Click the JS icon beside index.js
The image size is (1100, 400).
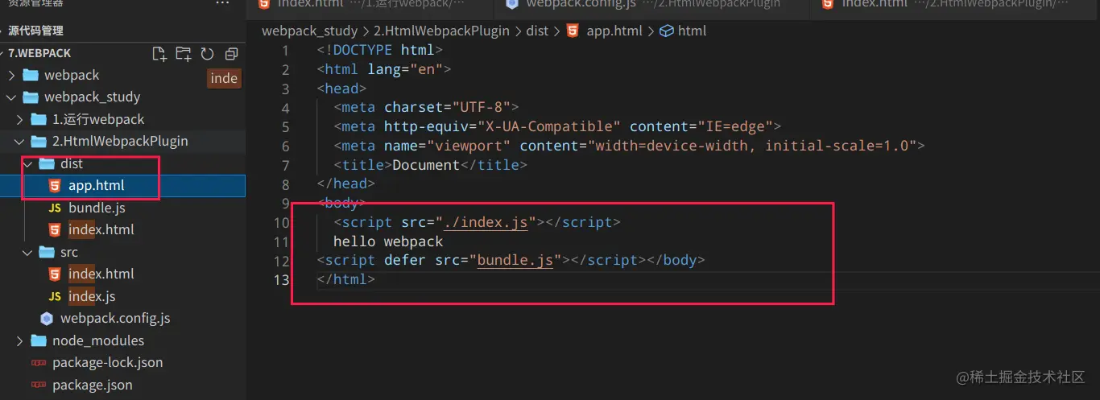click(55, 296)
